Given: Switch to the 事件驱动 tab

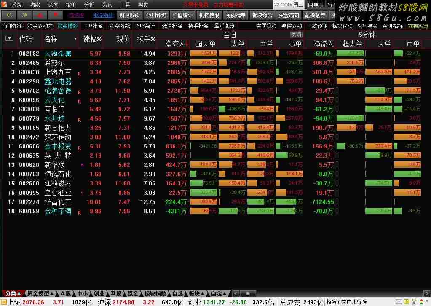Looking at the screenshot, I should tap(292, 26).
